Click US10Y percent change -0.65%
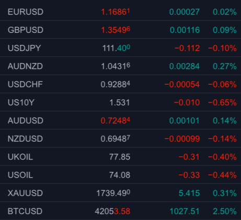This screenshot has width=241, height=220. click(222, 102)
